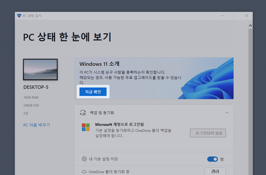Close the PC 상태 검사 window

(247, 16)
